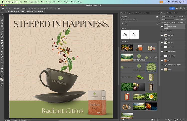The width and height of the screenshot is (187, 121).
Task: Select the Zoom tool
Action: pos(2,71)
